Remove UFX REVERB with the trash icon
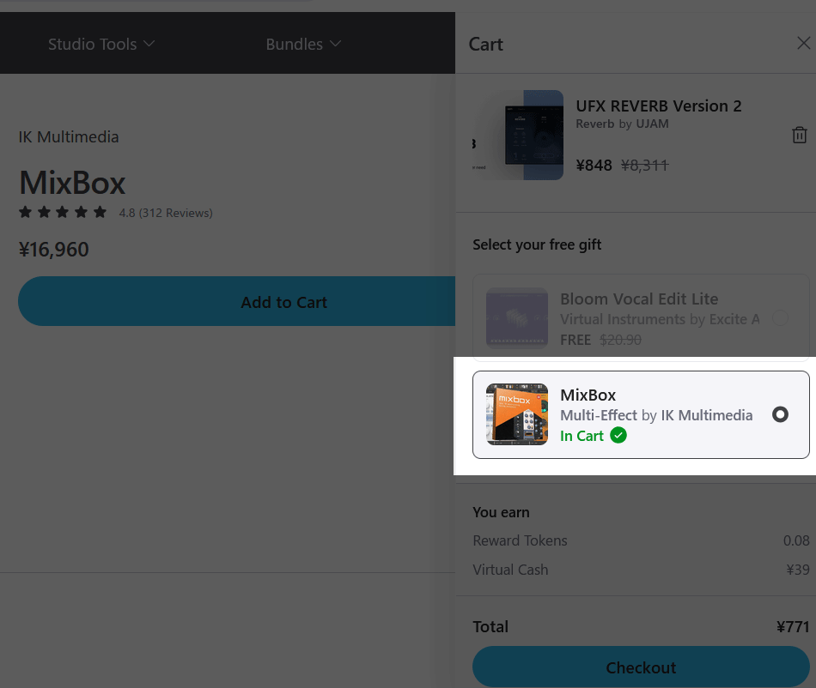The width and height of the screenshot is (816, 688). coord(799,135)
